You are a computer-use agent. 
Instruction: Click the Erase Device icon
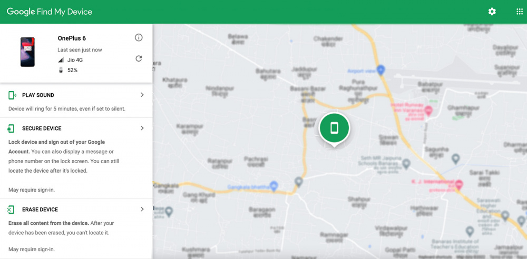(11, 210)
